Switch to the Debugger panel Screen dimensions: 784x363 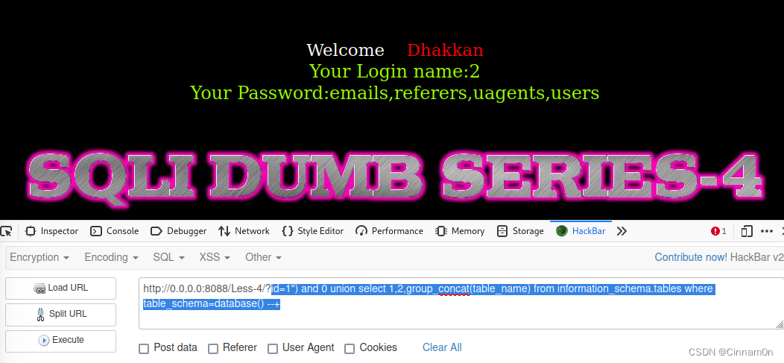[179, 231]
